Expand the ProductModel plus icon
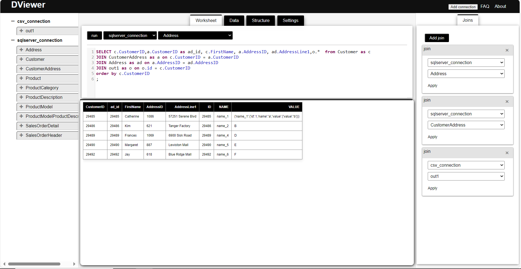 (x=21, y=107)
